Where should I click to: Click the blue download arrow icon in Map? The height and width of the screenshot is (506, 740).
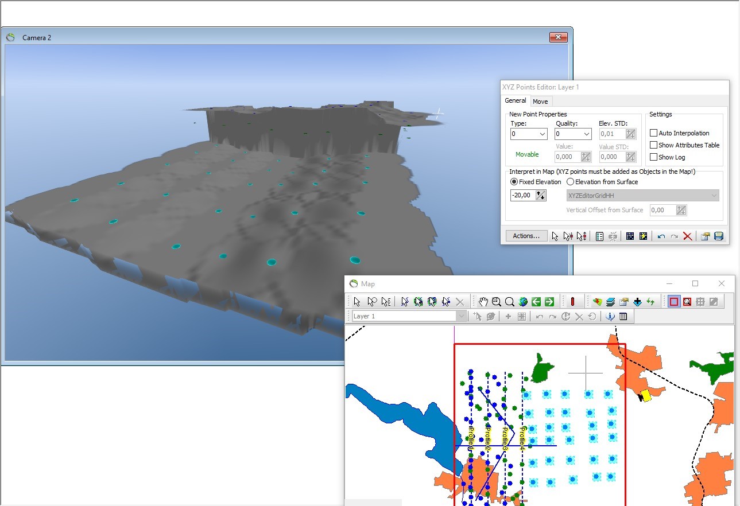tap(637, 302)
